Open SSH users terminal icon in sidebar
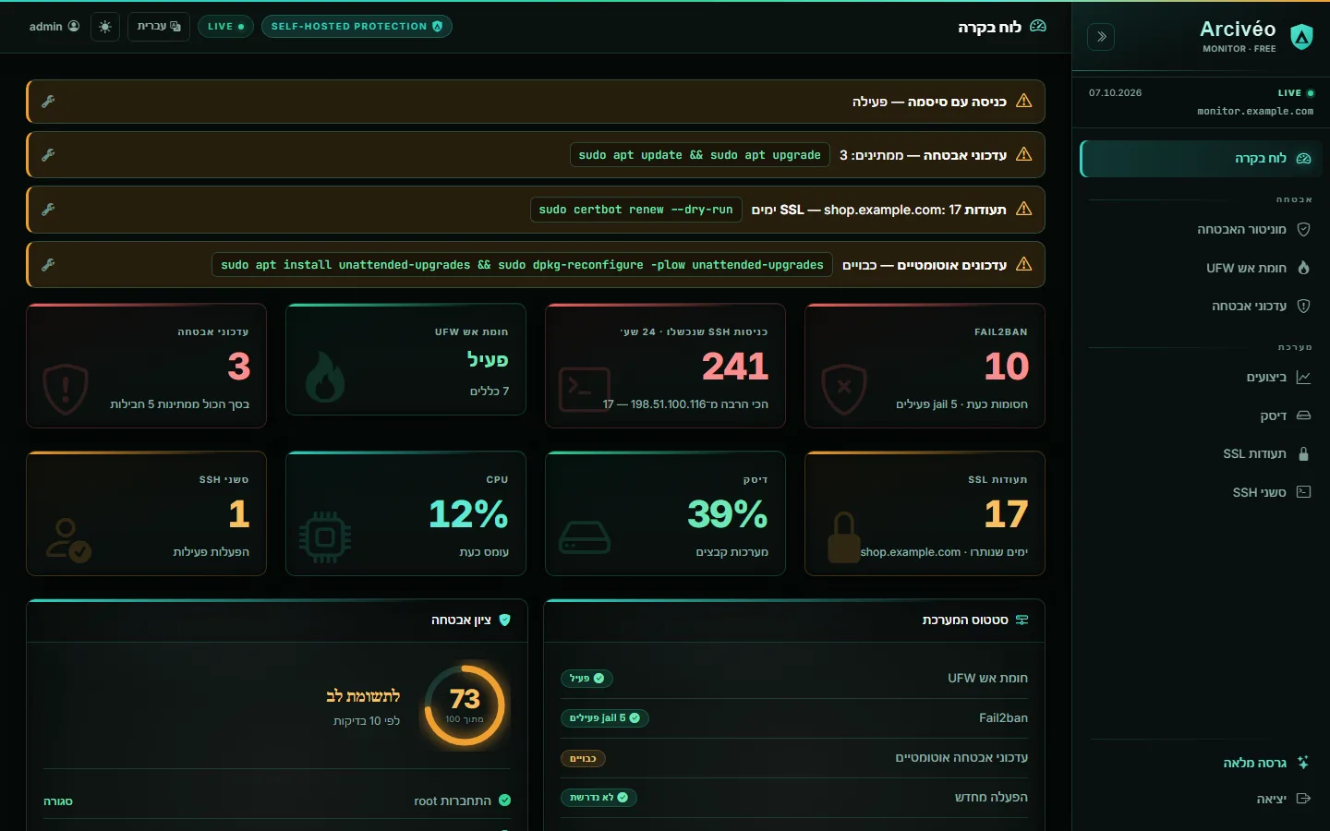The image size is (1330, 831). click(1303, 492)
